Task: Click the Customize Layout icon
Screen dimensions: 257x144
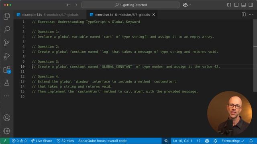Action: click(x=229, y=5)
